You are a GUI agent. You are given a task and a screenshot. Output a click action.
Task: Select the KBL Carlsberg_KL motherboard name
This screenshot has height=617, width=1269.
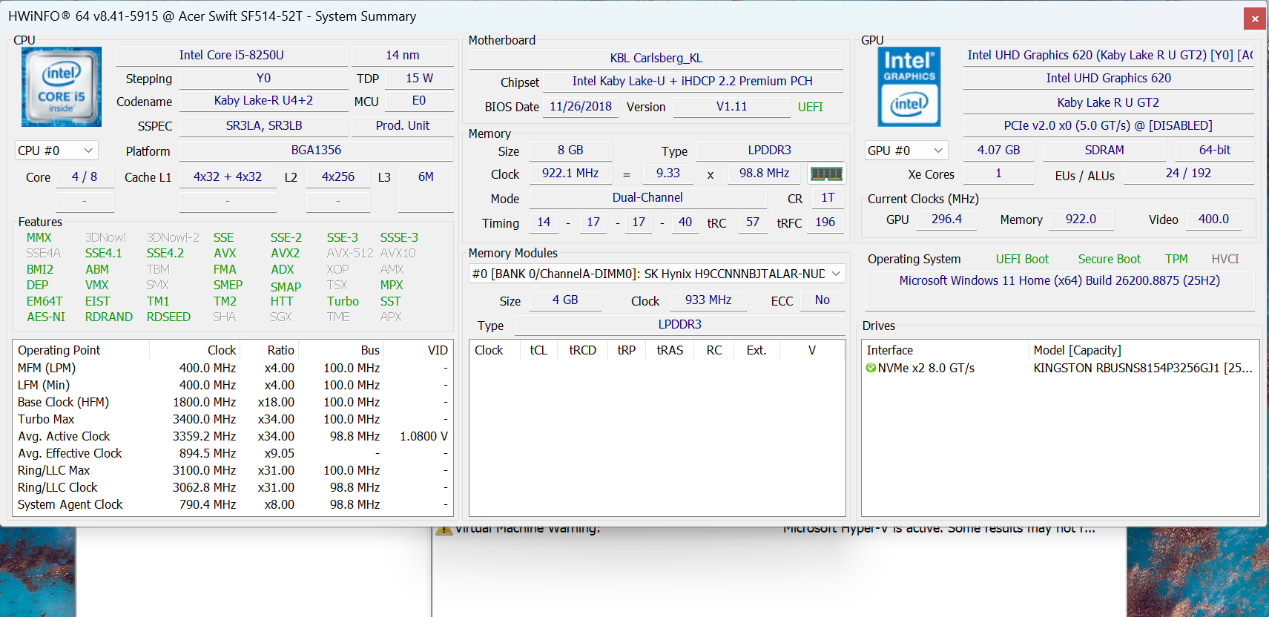656,58
